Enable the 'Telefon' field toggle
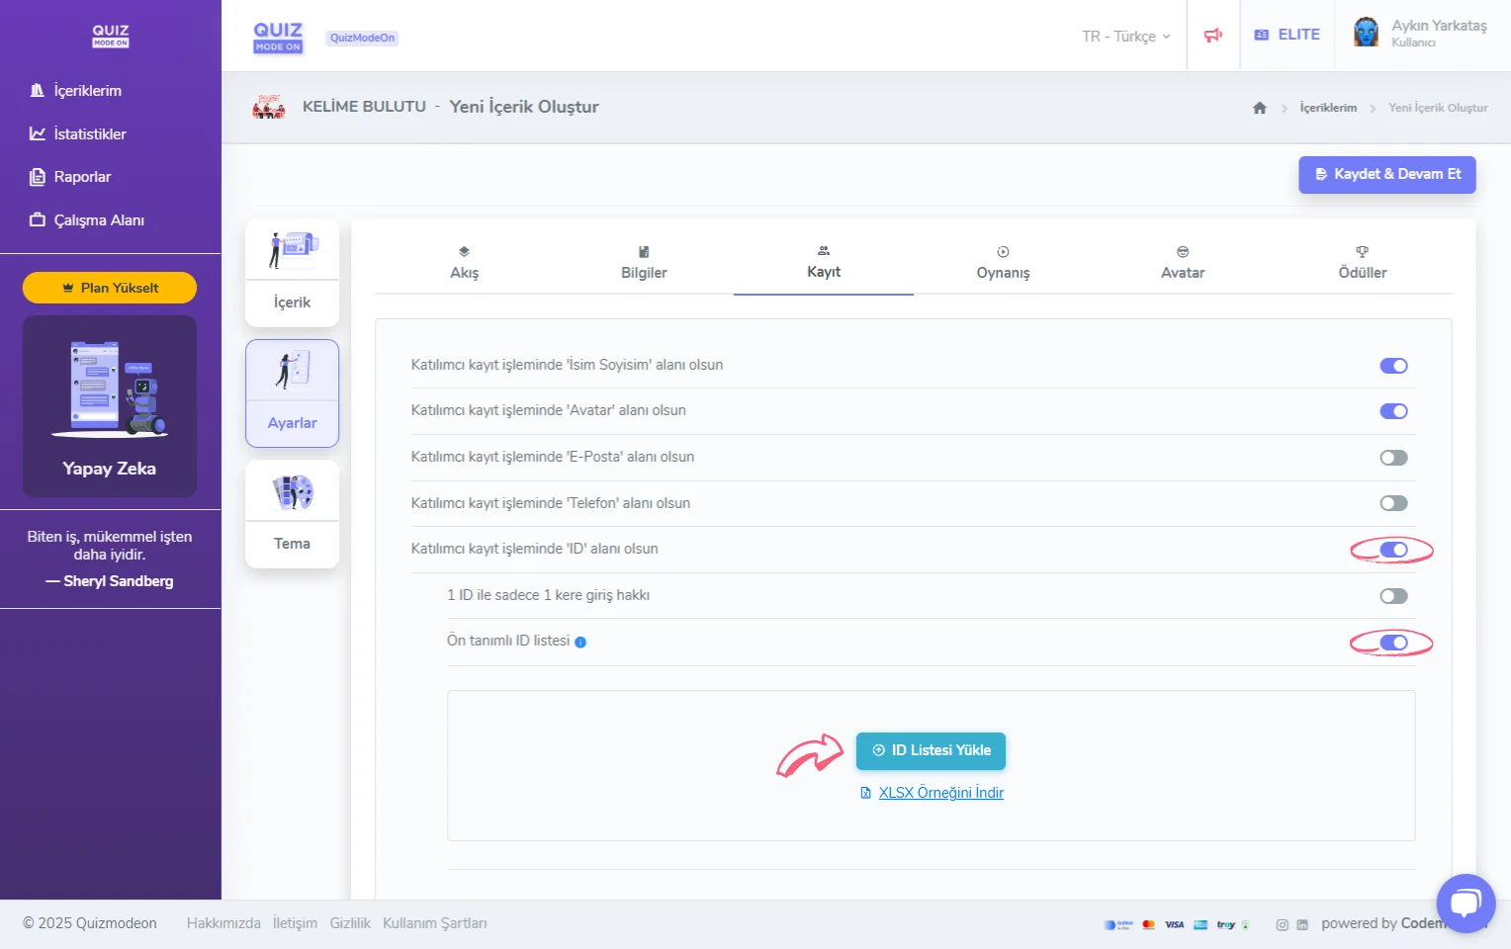 (1393, 503)
